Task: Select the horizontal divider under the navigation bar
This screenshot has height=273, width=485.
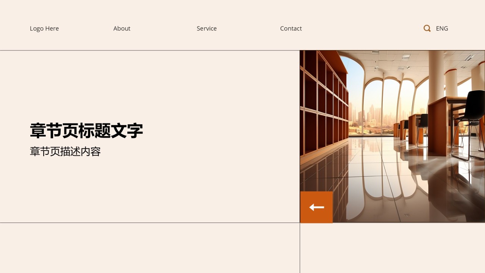Action: click(242, 50)
